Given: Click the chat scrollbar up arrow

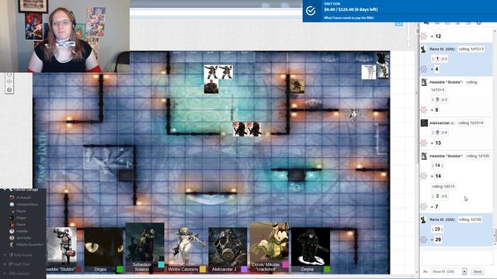Looking at the screenshot, I should (495, 31).
